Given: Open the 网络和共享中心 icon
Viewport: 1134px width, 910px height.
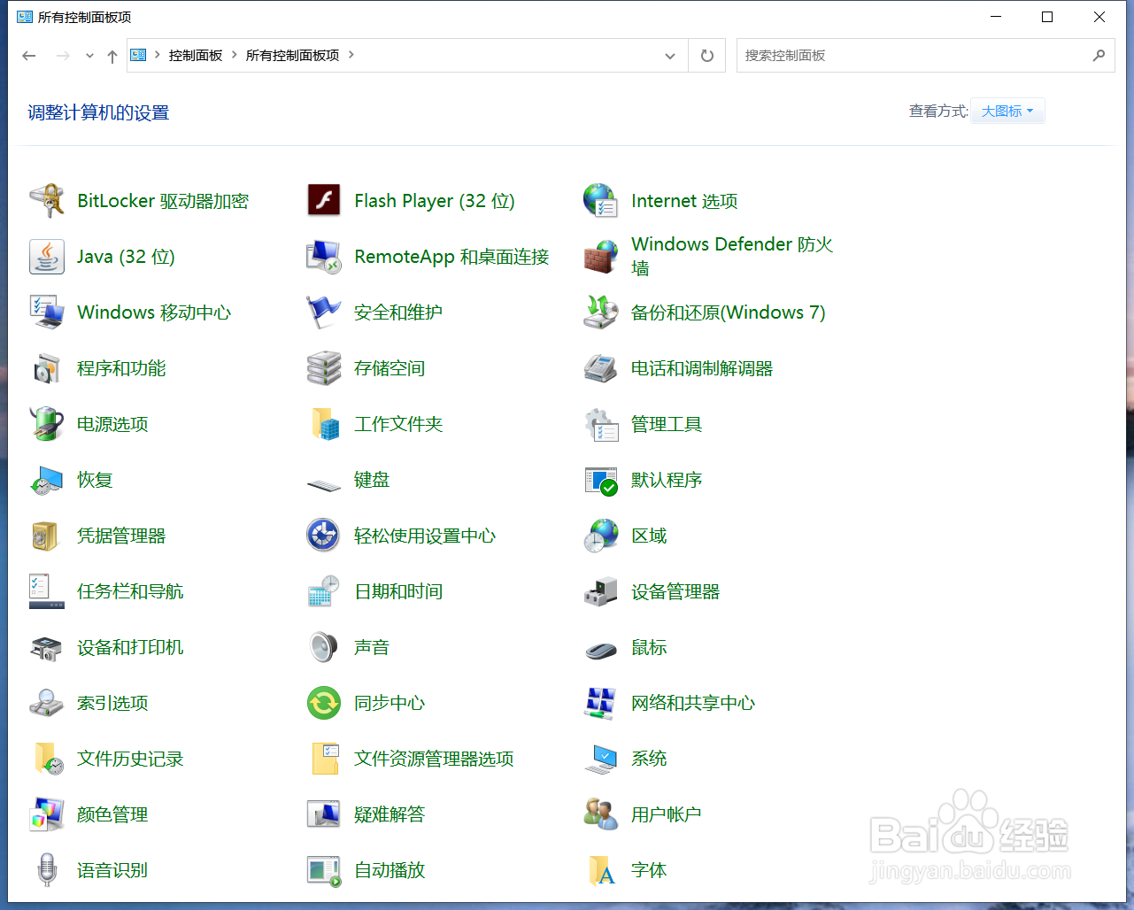Looking at the screenshot, I should pos(601,703).
